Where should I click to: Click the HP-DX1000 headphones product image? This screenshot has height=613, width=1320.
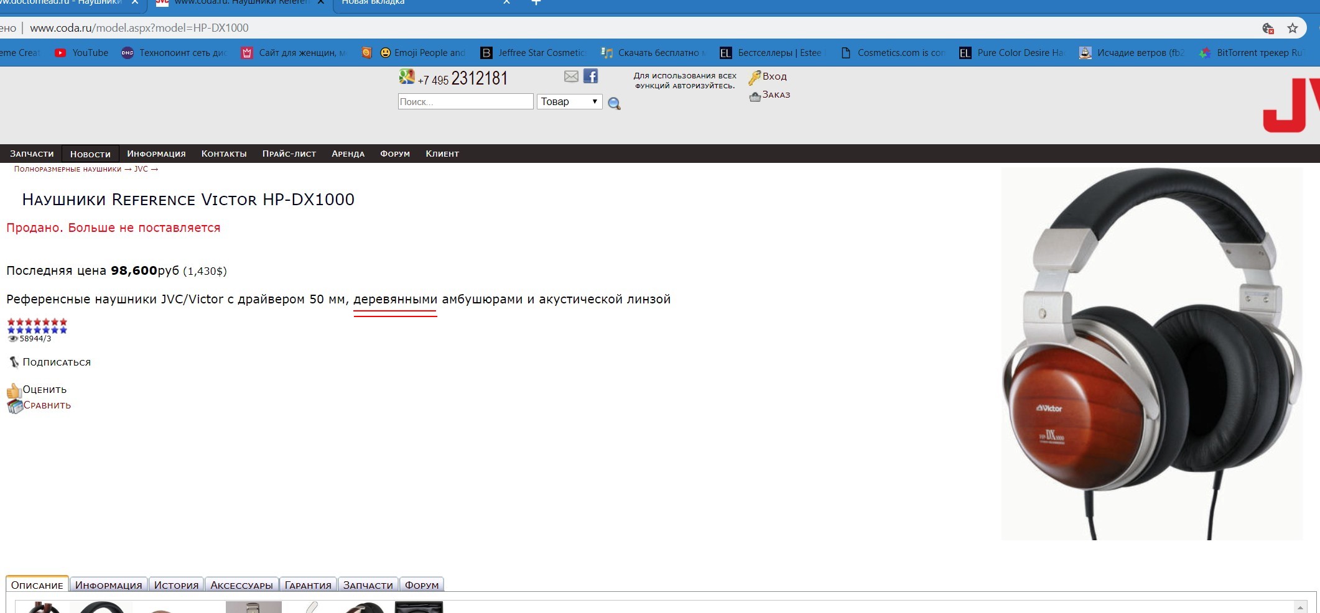(x=1151, y=354)
